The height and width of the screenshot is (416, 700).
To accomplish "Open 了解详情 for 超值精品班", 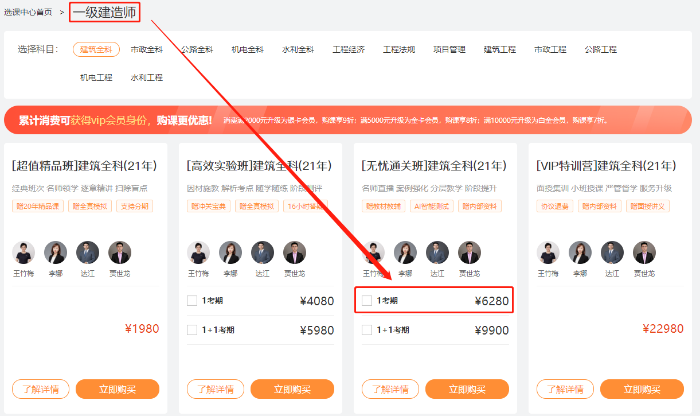I will point(40,388).
